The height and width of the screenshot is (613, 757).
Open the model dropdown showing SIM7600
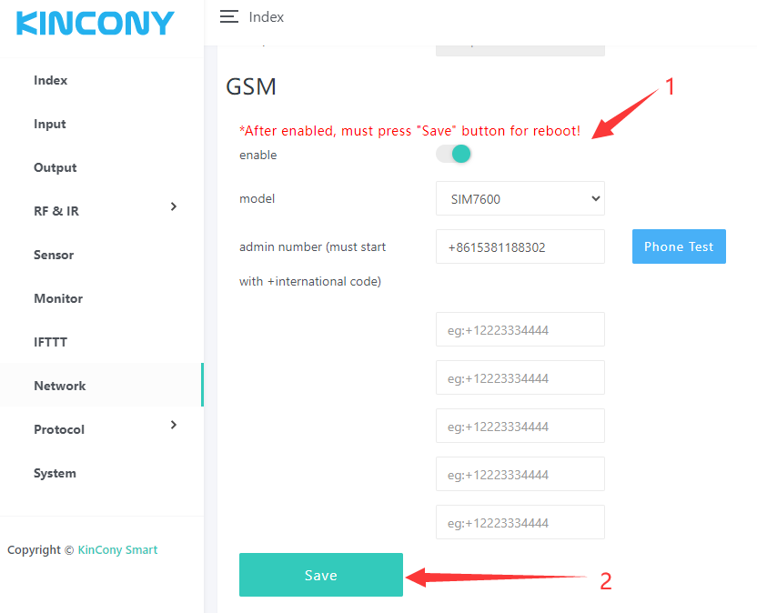coord(520,198)
